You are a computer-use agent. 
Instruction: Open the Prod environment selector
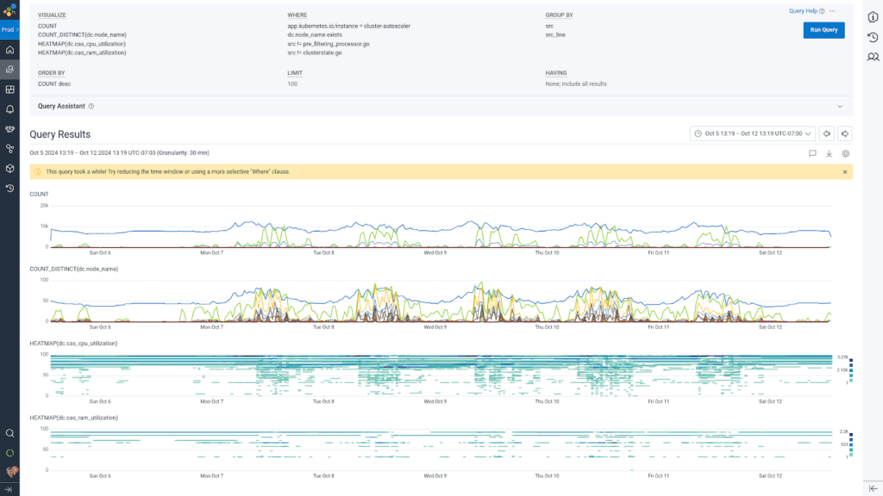point(9,29)
